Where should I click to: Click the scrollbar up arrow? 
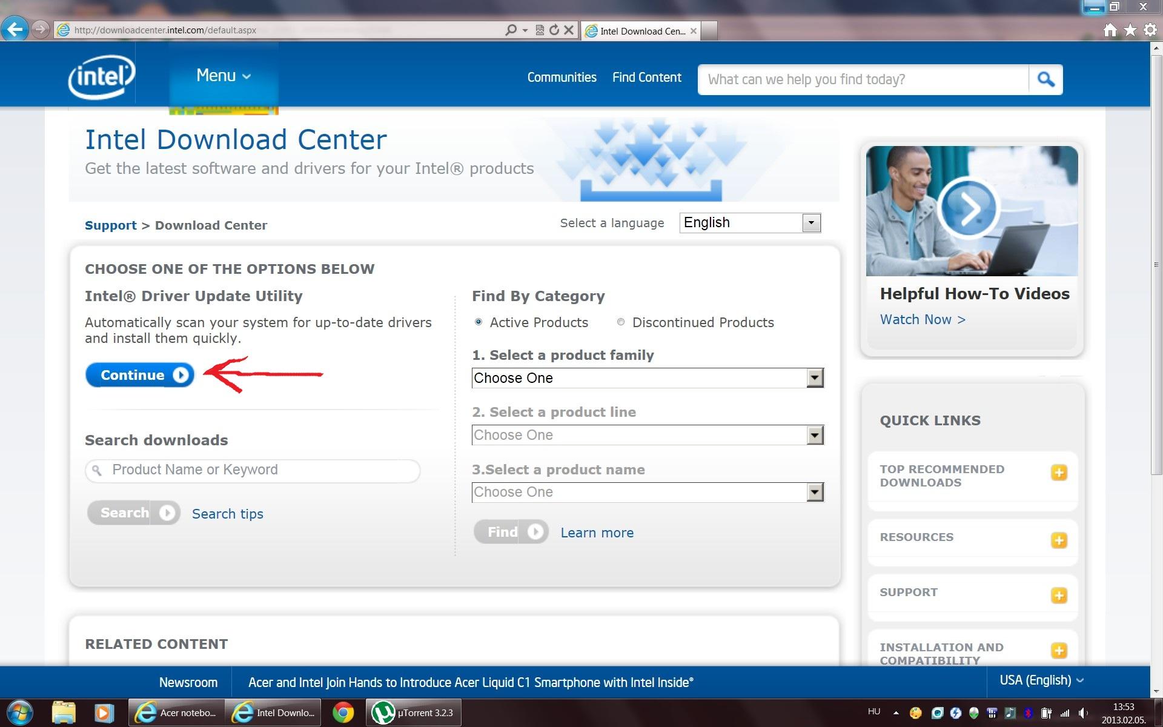(1156, 47)
